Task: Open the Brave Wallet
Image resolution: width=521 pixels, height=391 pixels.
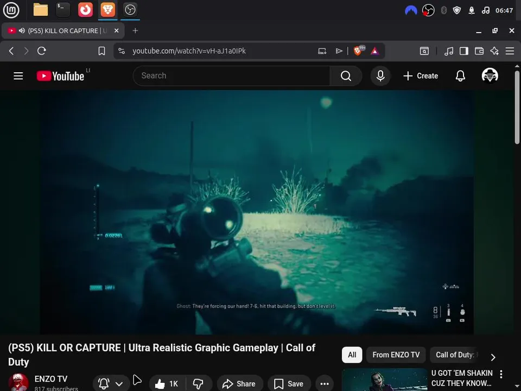Action: click(479, 51)
